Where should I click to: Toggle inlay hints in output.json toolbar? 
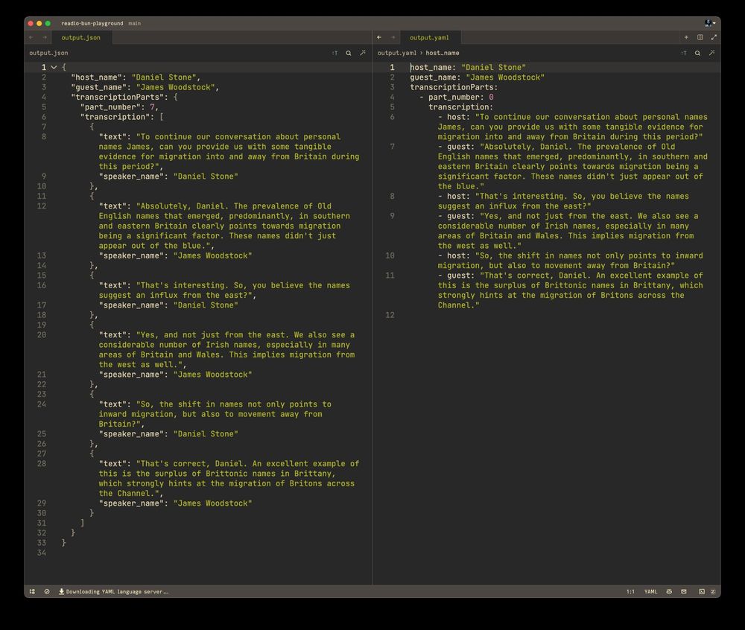pyautogui.click(x=335, y=53)
